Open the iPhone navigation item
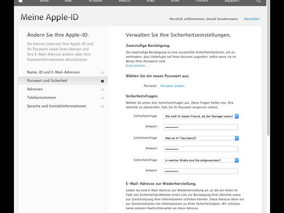The image size is (284, 213). tap(96, 1)
